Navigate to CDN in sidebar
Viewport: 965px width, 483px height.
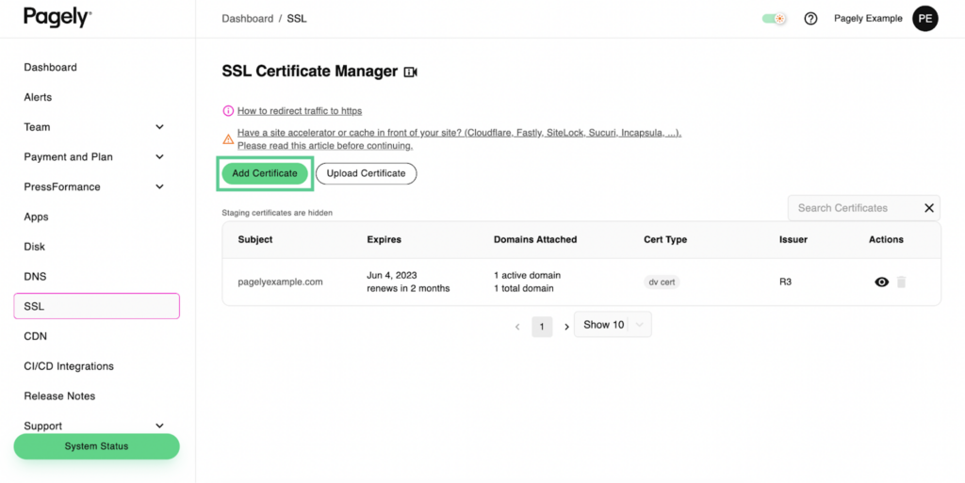point(35,336)
